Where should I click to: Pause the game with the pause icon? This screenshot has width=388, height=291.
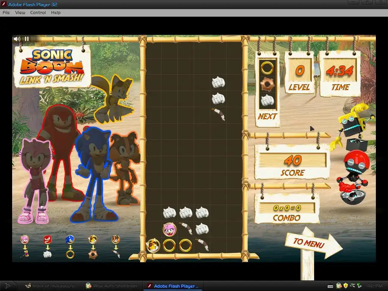tap(27, 39)
